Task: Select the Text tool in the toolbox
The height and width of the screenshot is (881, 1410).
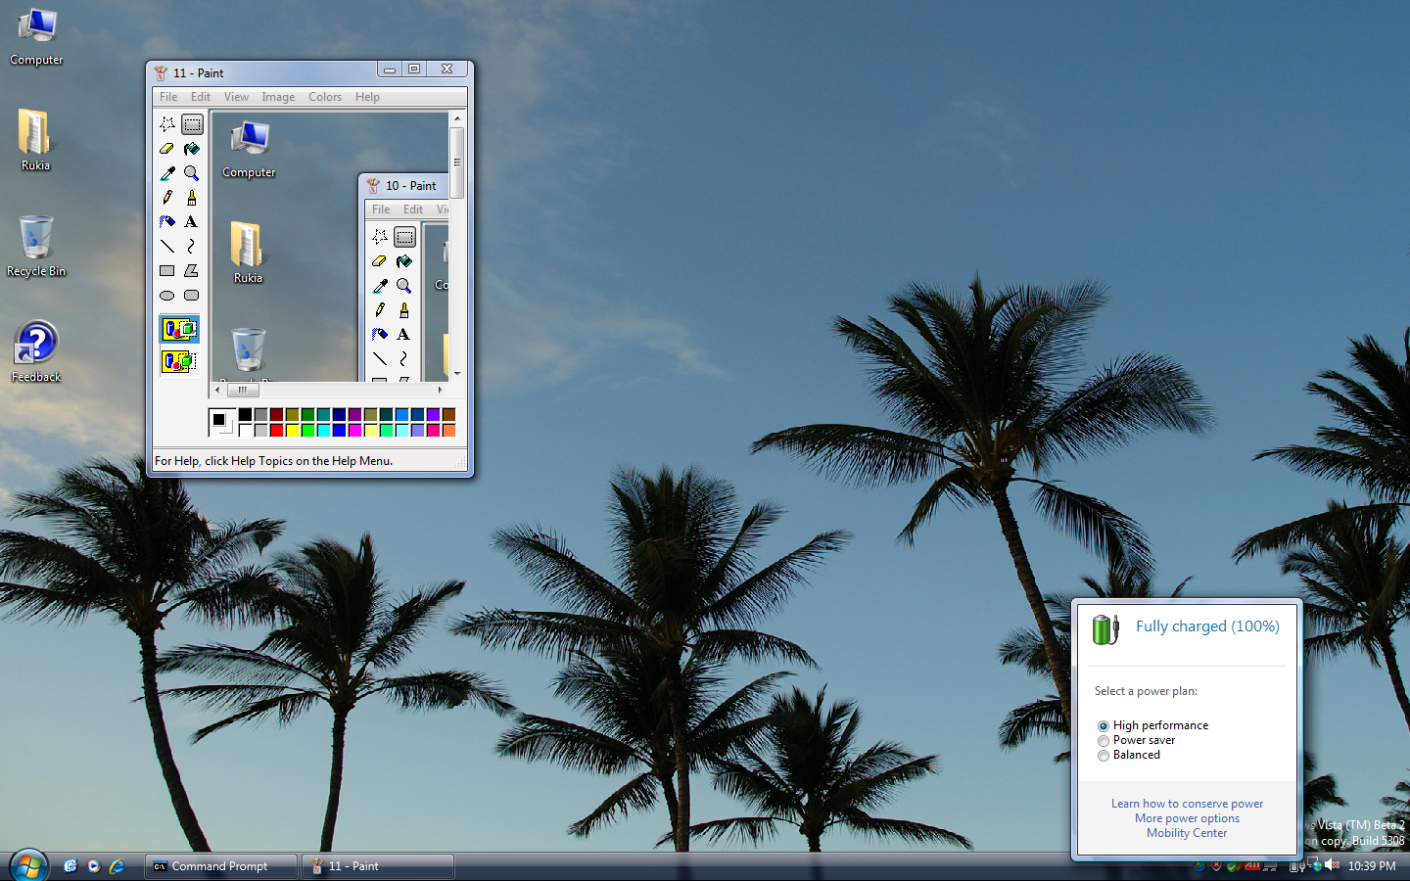Action: point(192,222)
